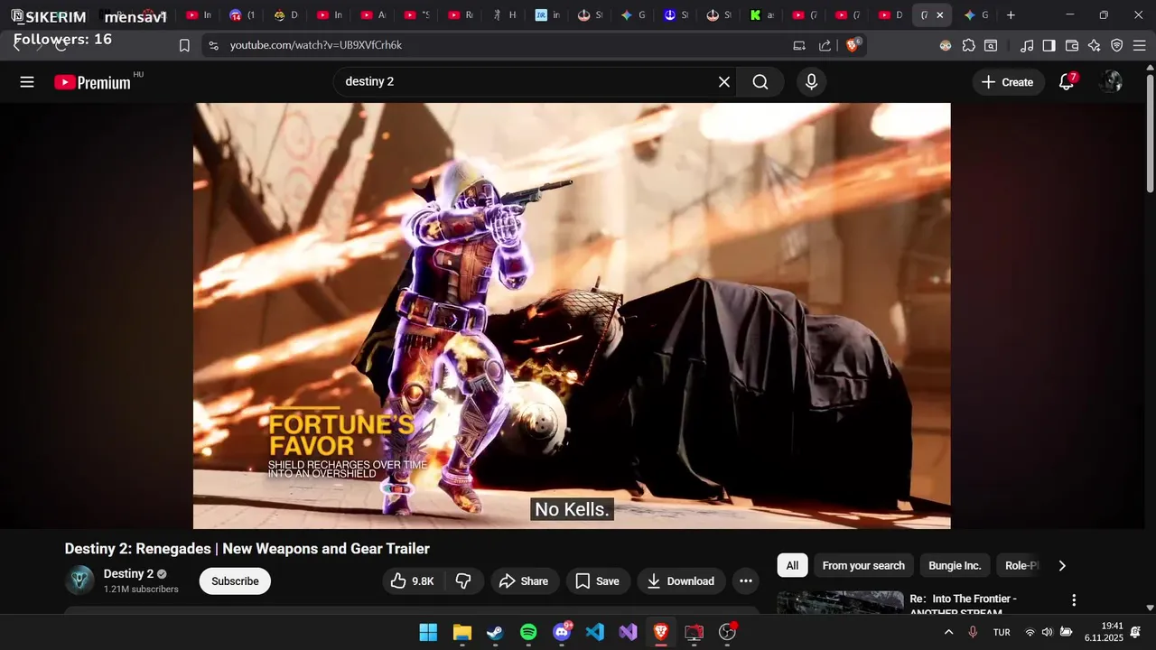
Task: Start voice search with the microphone
Action: (811, 82)
